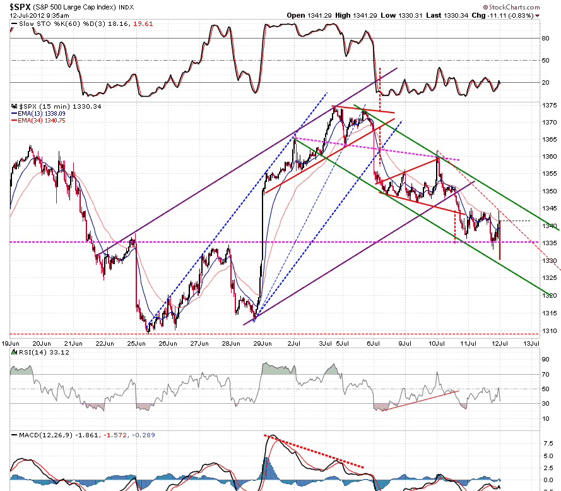Click the 1325 price axis label
The width and height of the screenshot is (561, 491).
pyautogui.click(x=550, y=278)
